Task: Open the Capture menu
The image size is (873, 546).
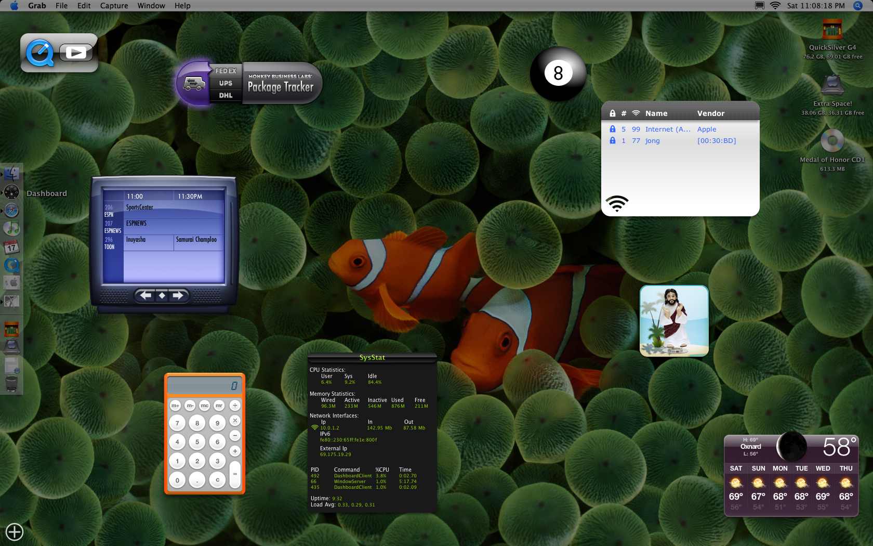Action: 114,6
